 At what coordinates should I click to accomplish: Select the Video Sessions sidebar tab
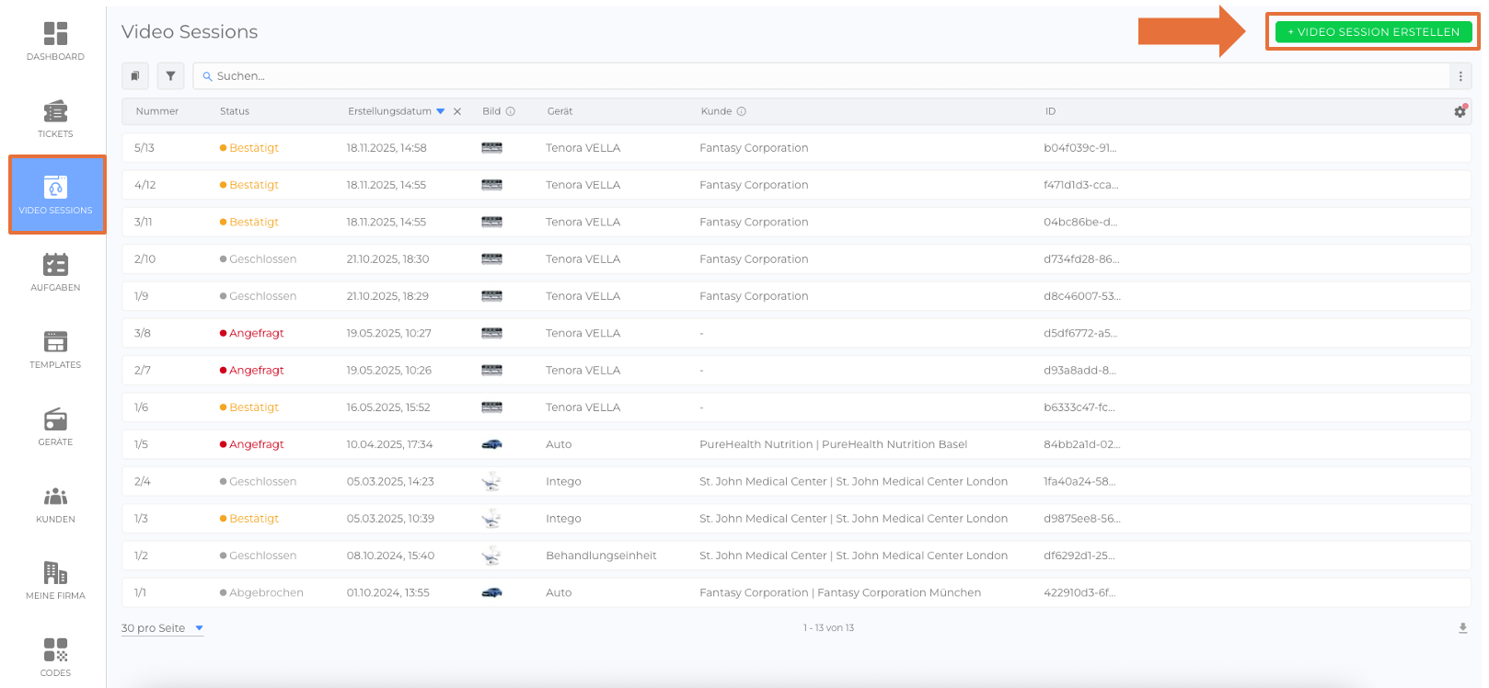point(56,195)
